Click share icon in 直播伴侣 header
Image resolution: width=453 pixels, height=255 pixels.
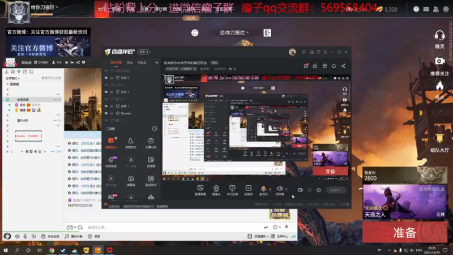pyautogui.click(x=343, y=66)
